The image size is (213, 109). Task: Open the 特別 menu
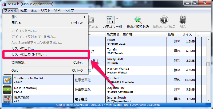click(57, 11)
